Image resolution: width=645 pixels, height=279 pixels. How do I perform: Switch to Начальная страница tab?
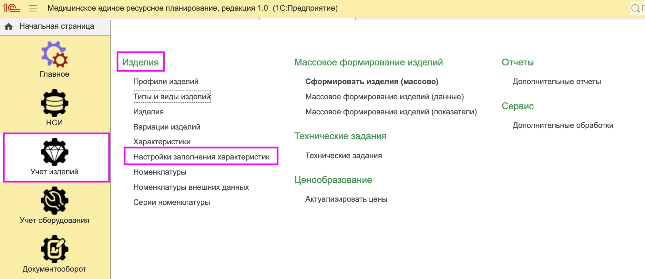pos(53,26)
